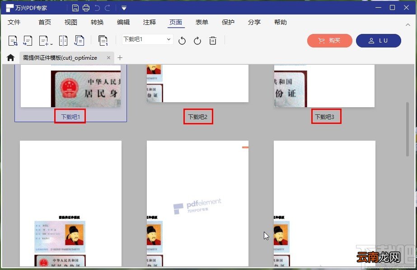The width and height of the screenshot is (417, 270).
Task: Select the 页面 ribbon tab
Action: (x=176, y=22)
